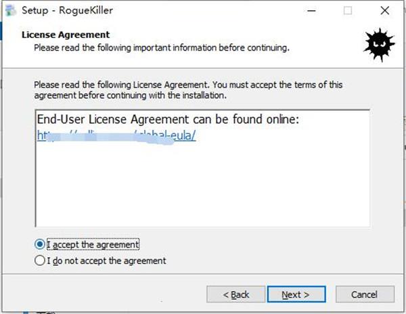Click the setup installer icon in title bar
This screenshot has width=406, height=314.
click(11, 11)
